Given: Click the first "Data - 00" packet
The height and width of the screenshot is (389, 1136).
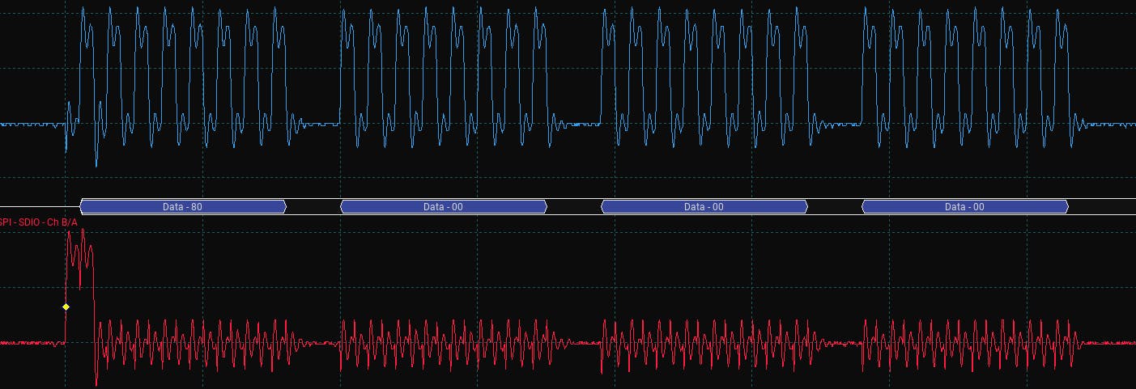Looking at the screenshot, I should [444, 207].
